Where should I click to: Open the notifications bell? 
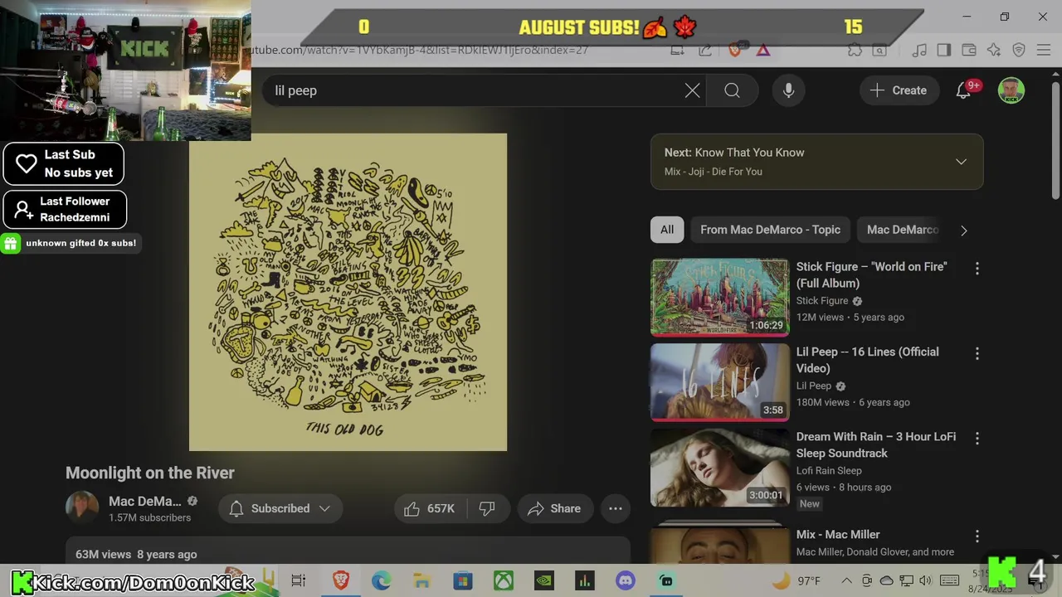click(963, 90)
